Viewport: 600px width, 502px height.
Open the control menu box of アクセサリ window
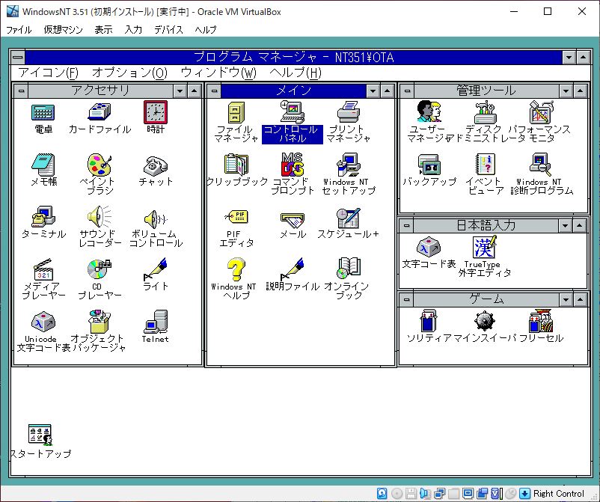(x=21, y=91)
